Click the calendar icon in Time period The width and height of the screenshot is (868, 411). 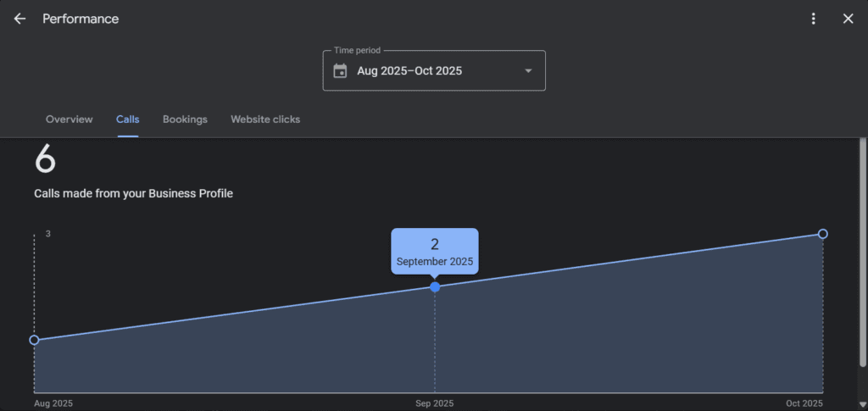[340, 71]
